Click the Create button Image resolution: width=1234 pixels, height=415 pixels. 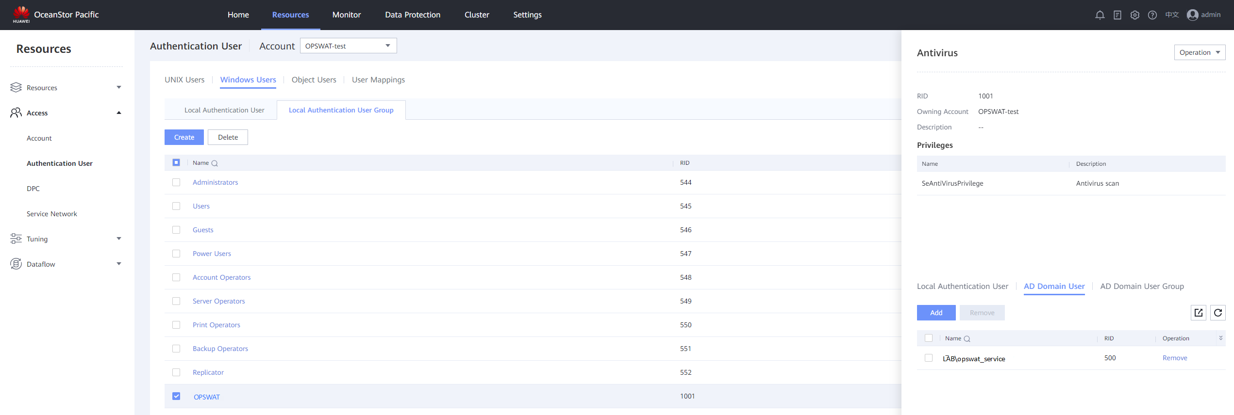[x=184, y=137]
